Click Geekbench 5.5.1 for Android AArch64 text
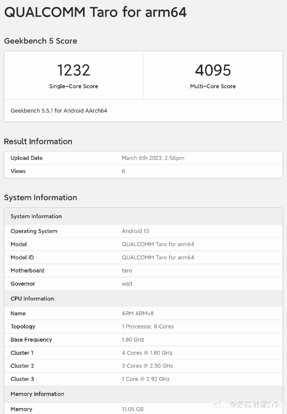 click(59, 111)
